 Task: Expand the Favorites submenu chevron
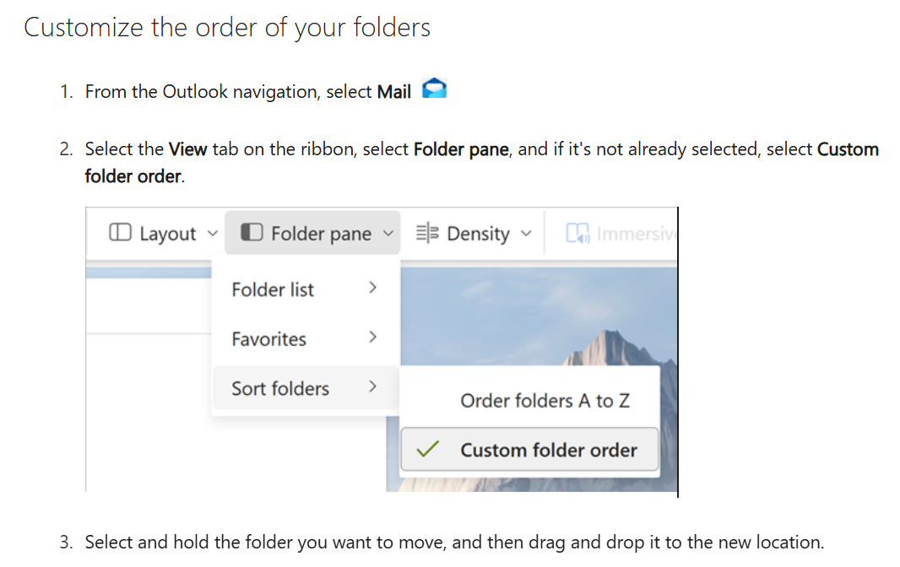coord(372,337)
